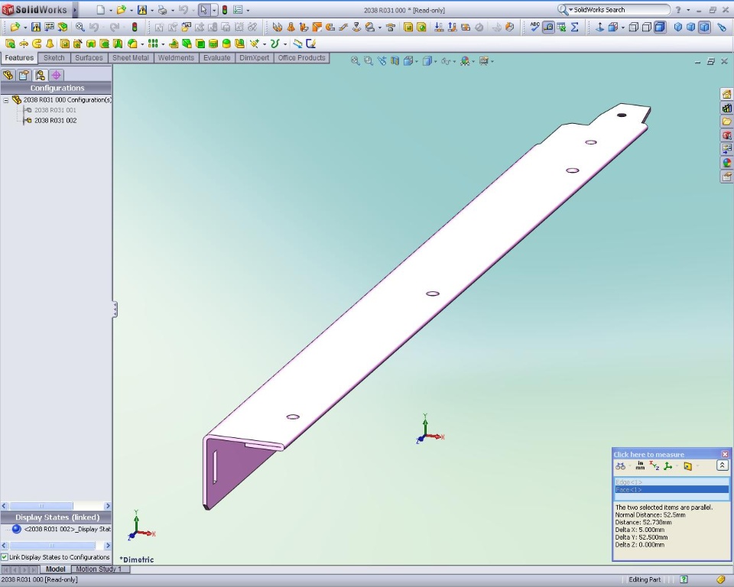The image size is (734, 587).
Task: Open Mass Properties sigma icon
Action: (x=574, y=28)
